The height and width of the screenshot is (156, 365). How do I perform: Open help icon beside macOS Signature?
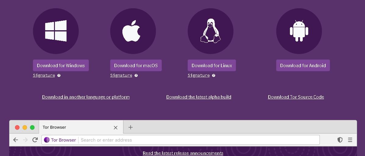[136, 75]
